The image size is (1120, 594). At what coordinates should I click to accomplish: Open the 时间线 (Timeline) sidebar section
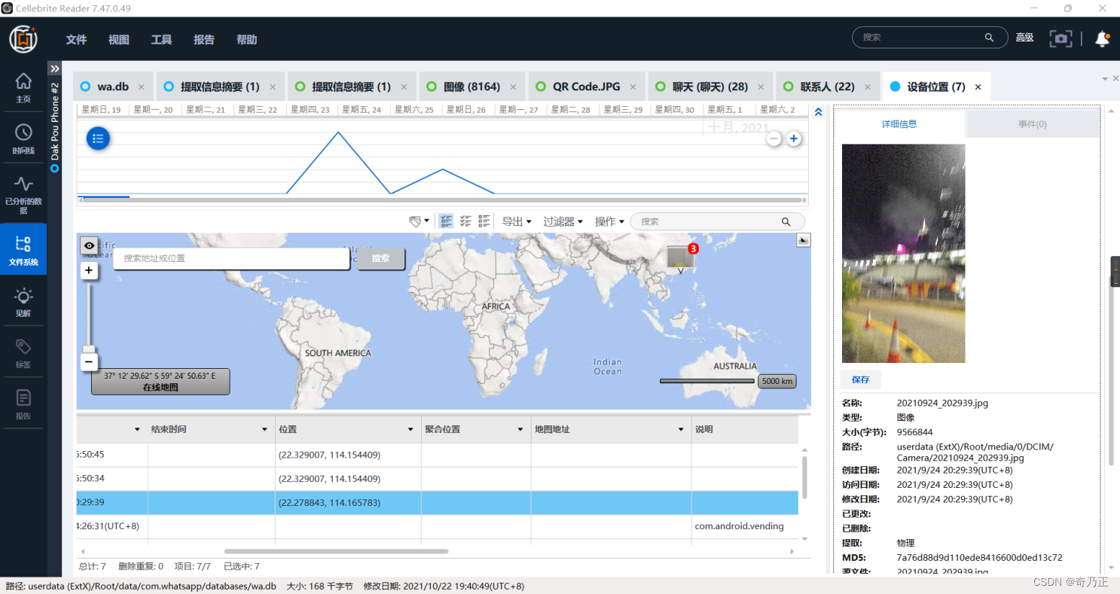click(23, 139)
